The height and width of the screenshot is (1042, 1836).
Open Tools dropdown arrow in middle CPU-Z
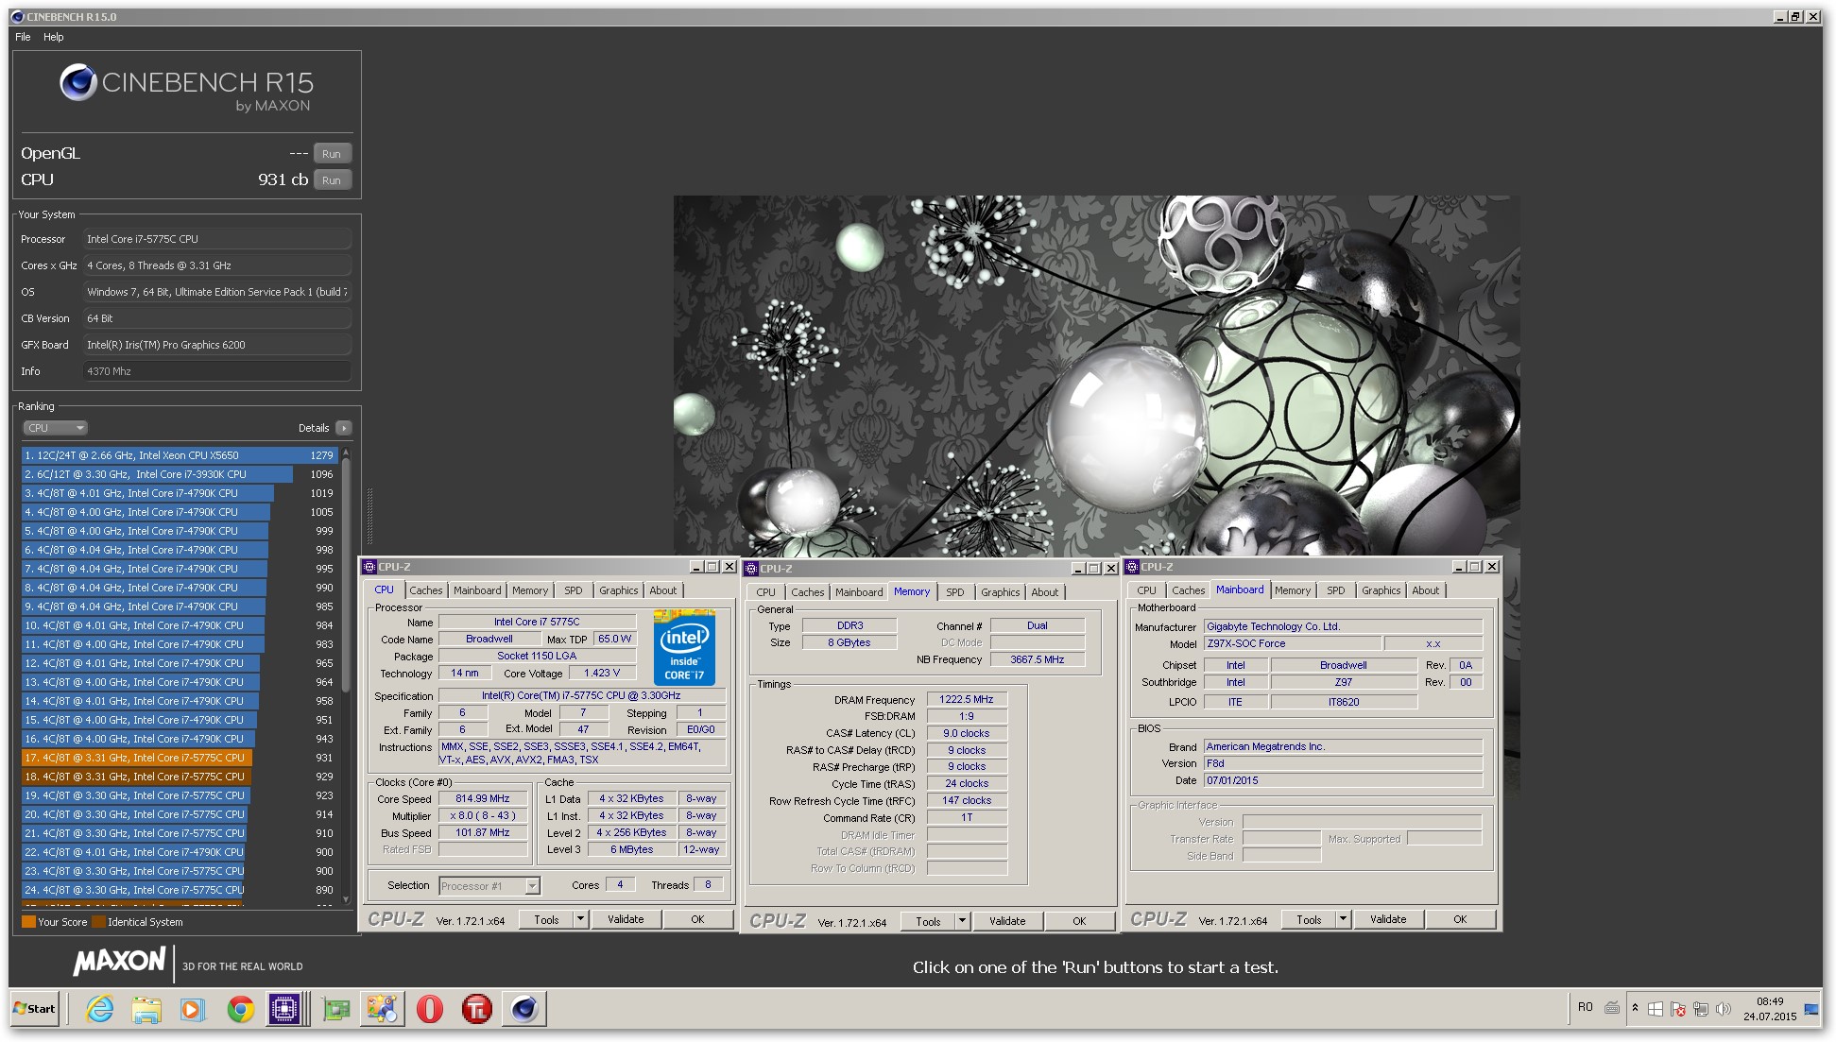pos(962,921)
